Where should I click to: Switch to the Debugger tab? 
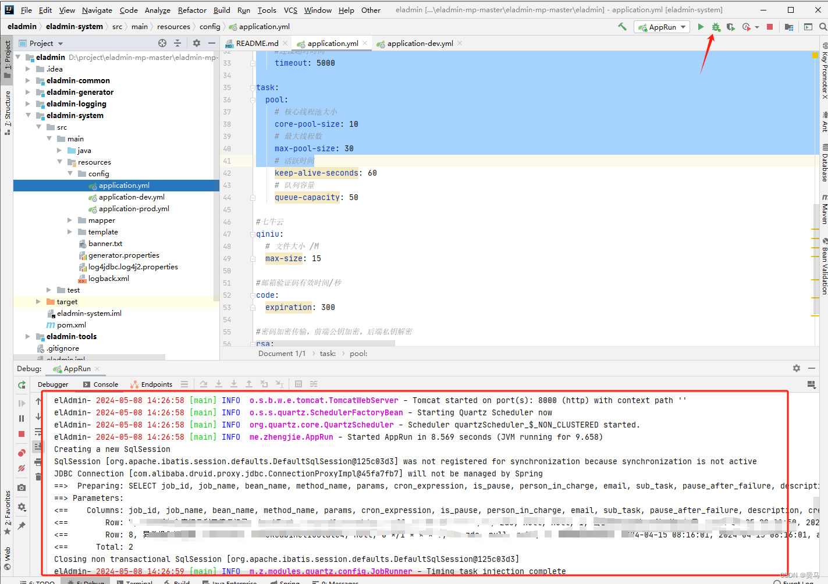pyautogui.click(x=52, y=384)
